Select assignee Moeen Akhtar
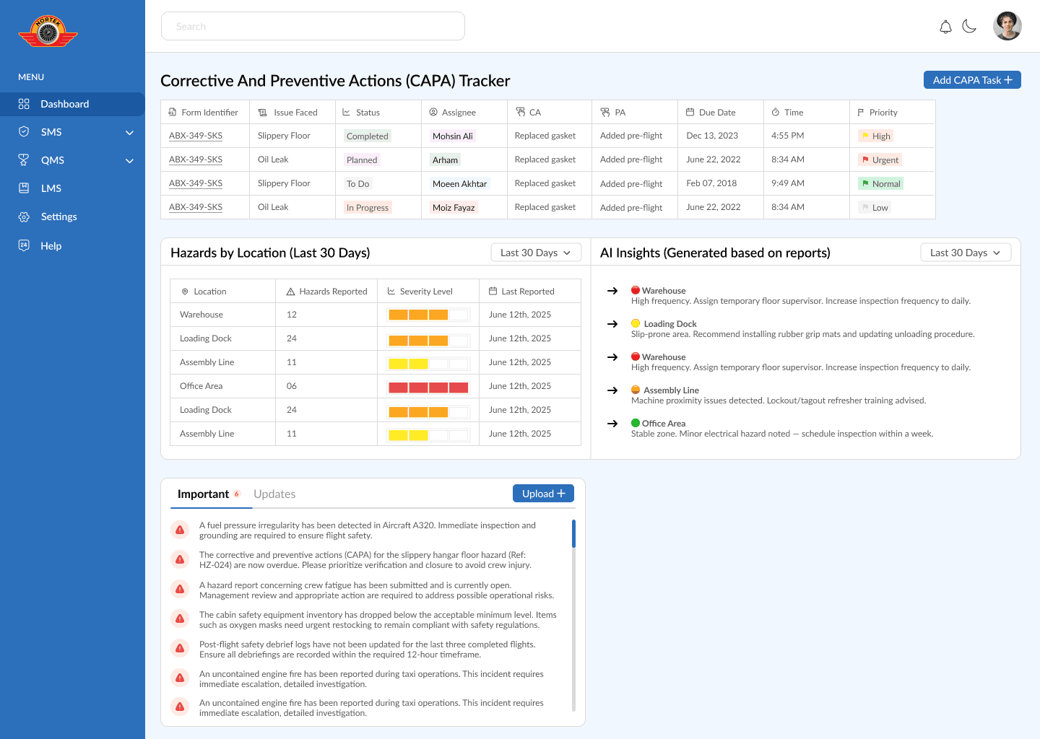Image resolution: width=1040 pixels, height=739 pixels. pos(460,183)
